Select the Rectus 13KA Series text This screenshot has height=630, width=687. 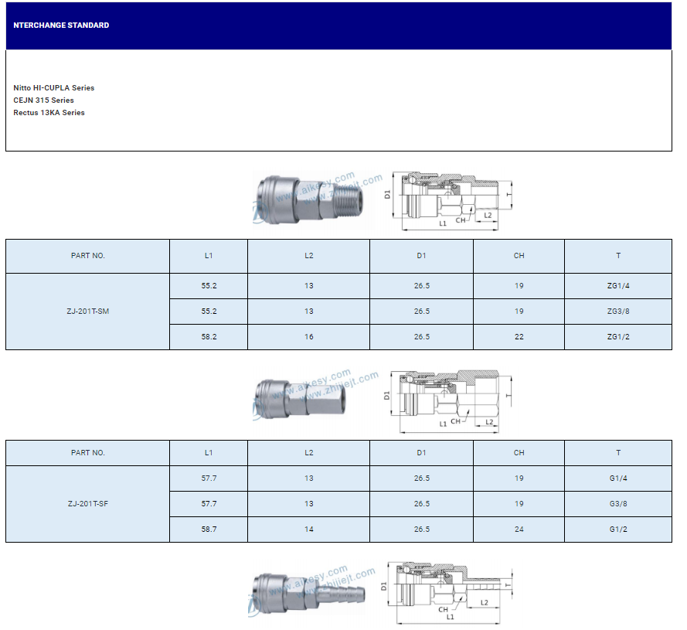[49, 113]
